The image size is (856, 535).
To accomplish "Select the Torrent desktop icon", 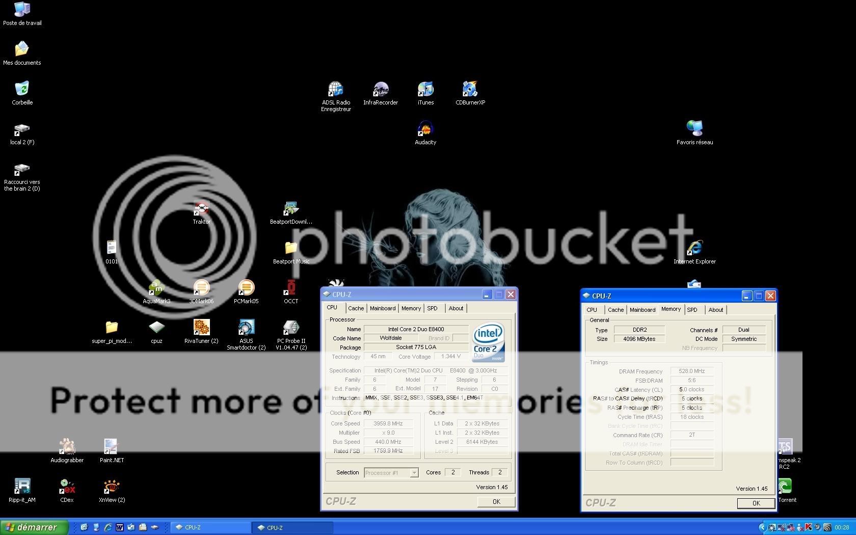I will tap(786, 490).
